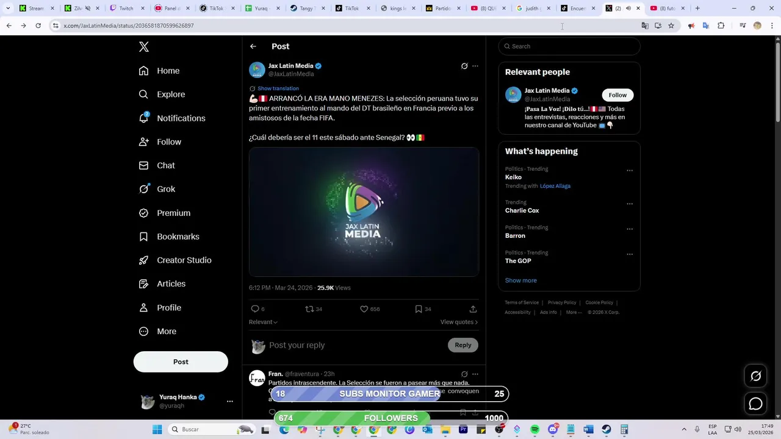Open options dots for Keiko trend
The height and width of the screenshot is (439, 781).
point(630,171)
